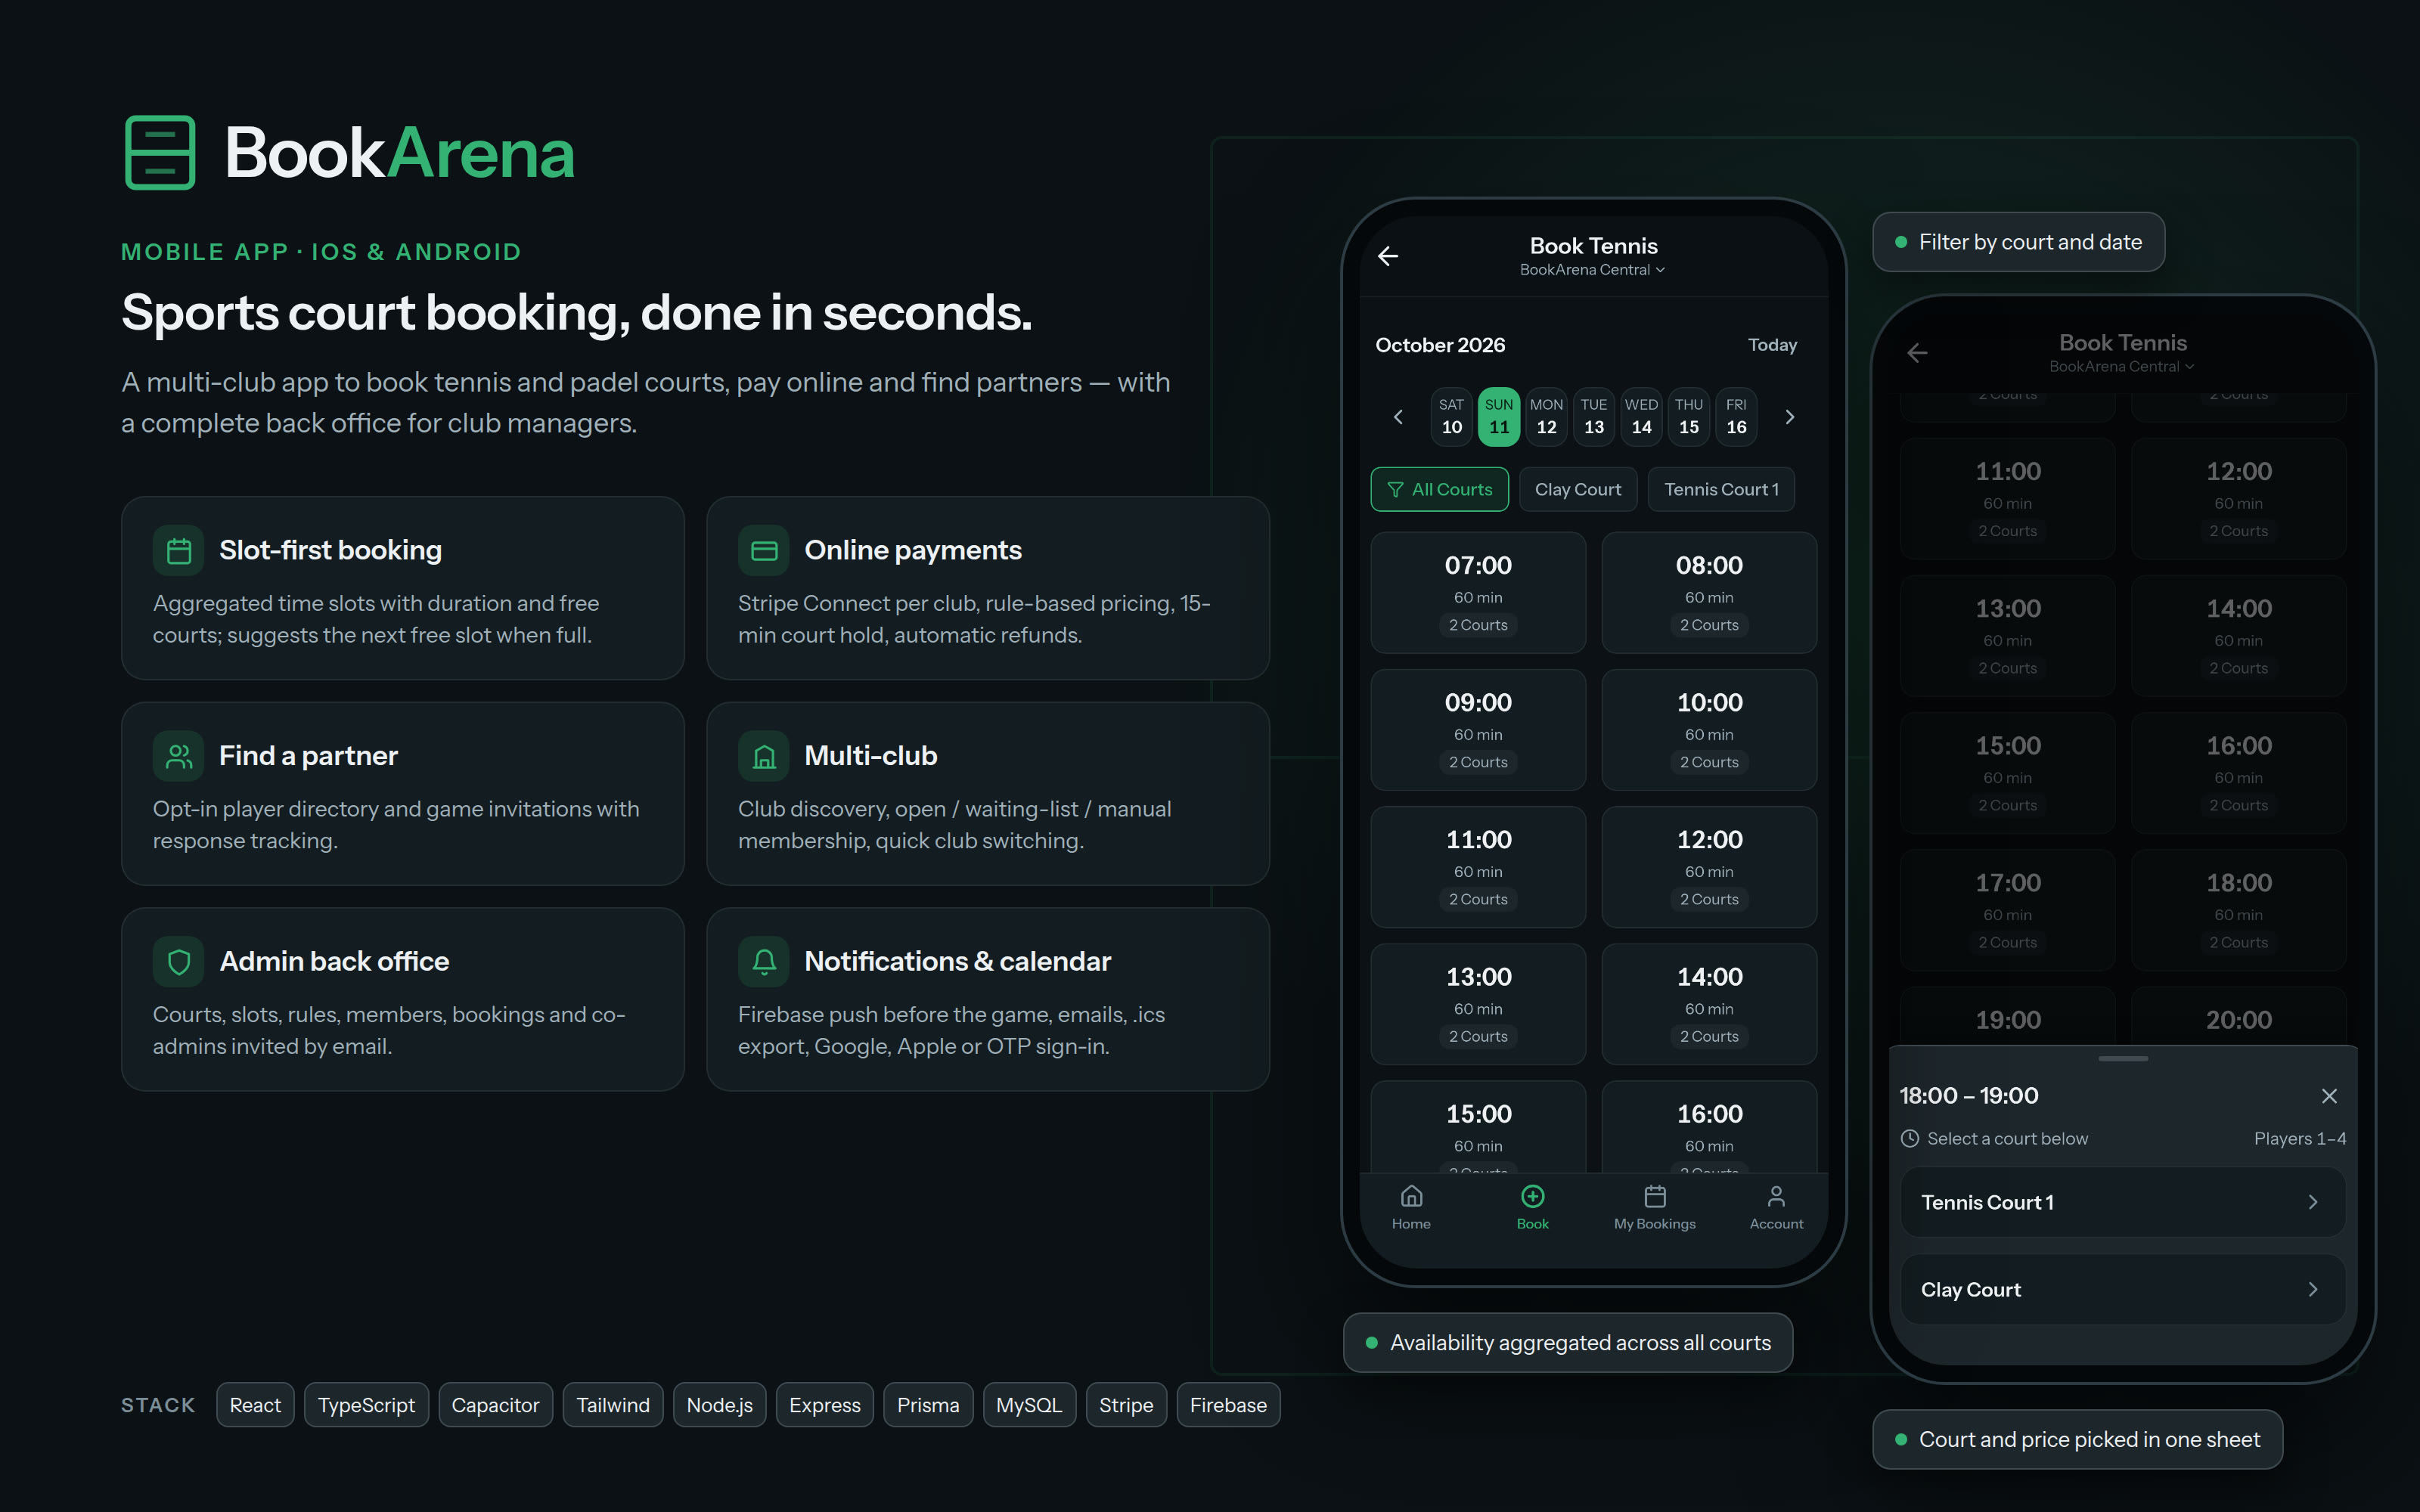Open the My Bookings tab

[x=1654, y=1207]
